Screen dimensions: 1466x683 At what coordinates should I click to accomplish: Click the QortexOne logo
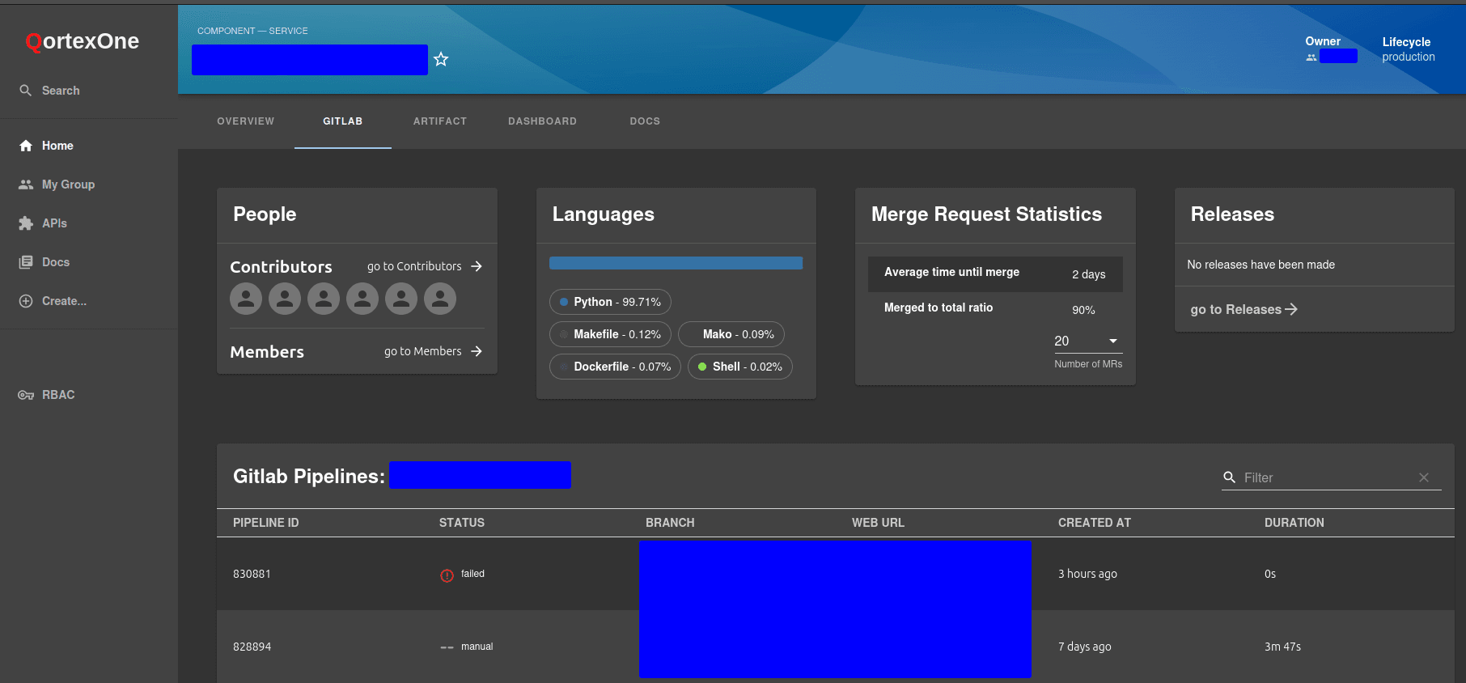click(82, 41)
